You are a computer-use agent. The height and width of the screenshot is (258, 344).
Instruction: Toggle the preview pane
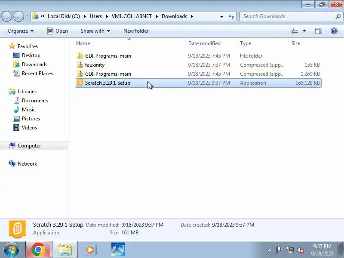point(318,31)
